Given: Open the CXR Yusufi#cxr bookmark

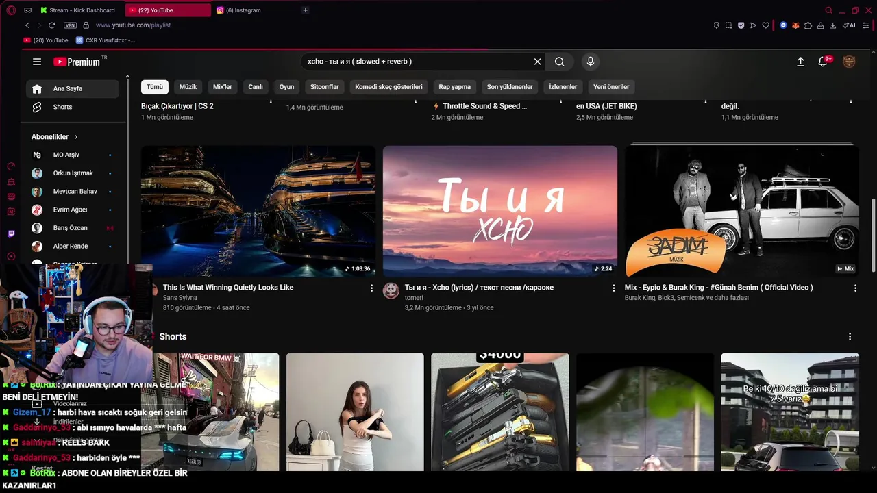Looking at the screenshot, I should 106,40.
